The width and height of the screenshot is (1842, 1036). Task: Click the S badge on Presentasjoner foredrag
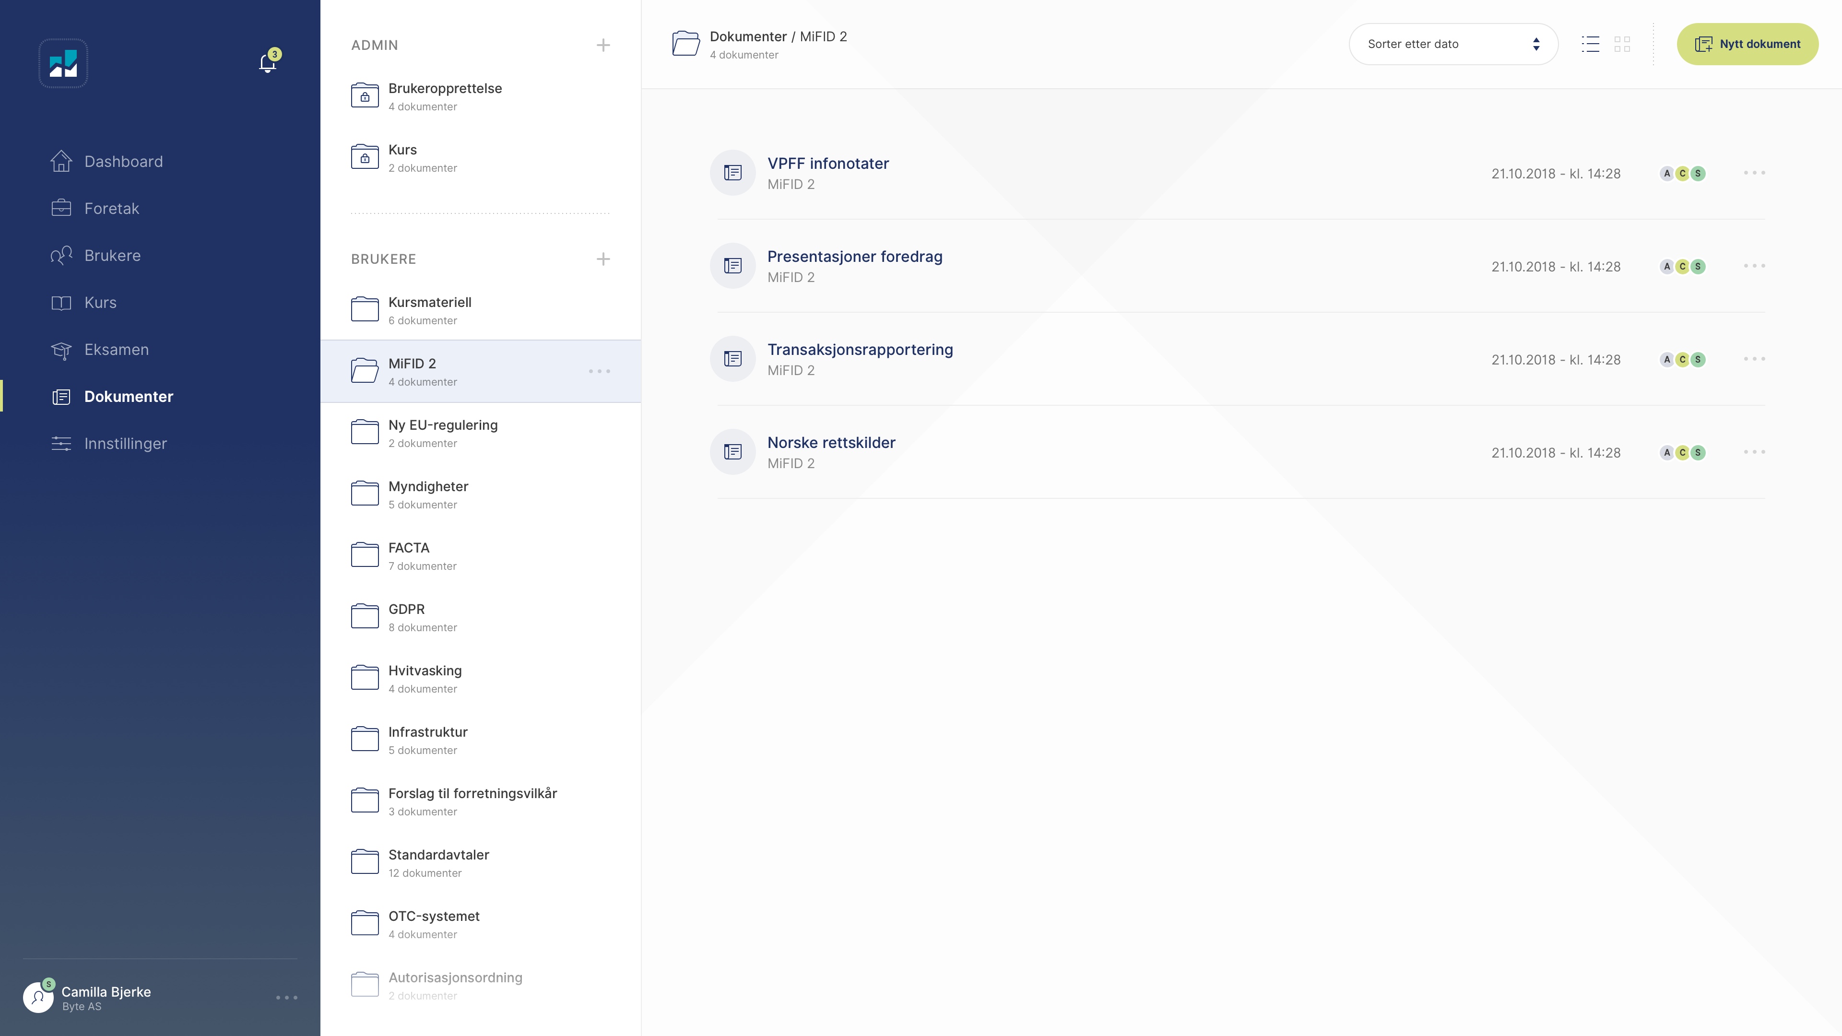[x=1698, y=267]
